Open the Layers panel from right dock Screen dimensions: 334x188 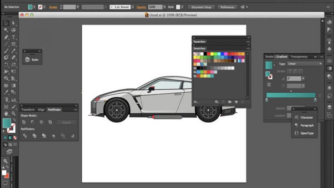tap(329, 107)
